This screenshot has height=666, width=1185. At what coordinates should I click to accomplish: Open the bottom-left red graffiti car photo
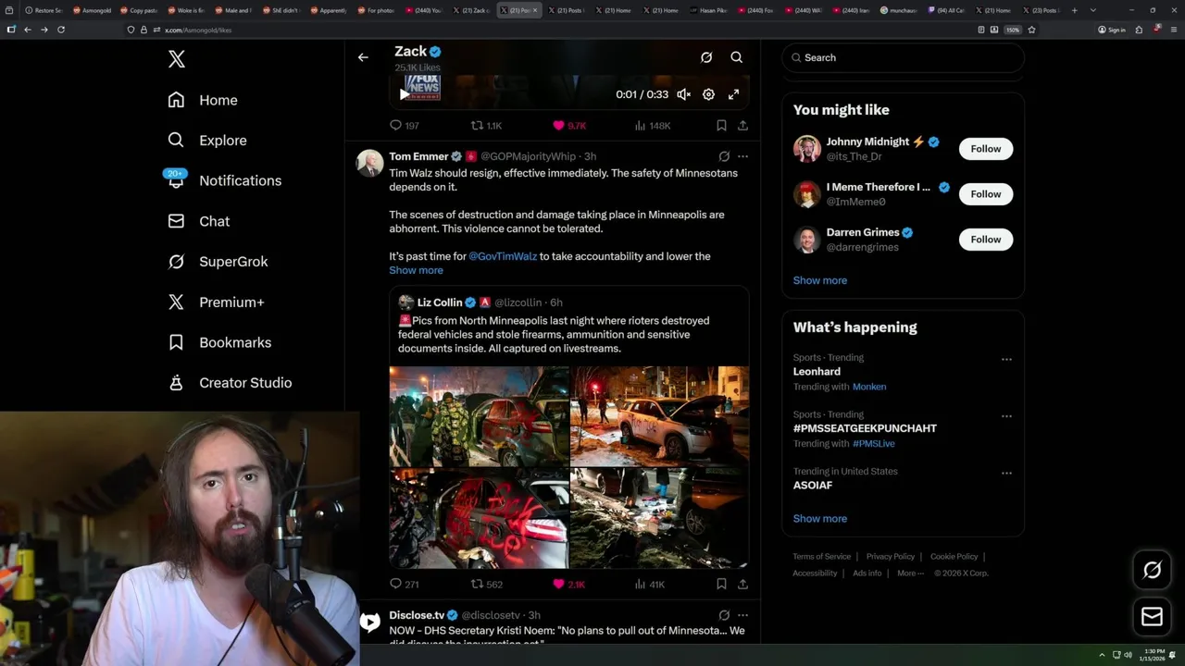coord(479,518)
